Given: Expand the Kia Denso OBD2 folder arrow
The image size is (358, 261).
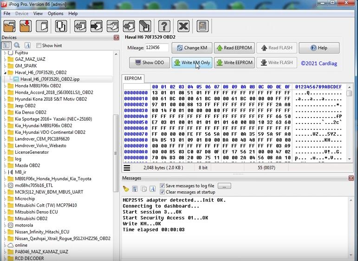Looking at the screenshot, I should (5, 112).
